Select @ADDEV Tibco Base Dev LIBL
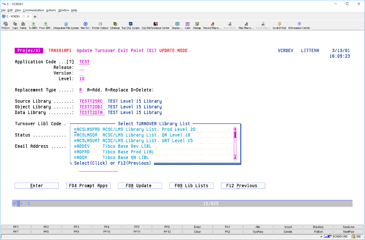Viewport: 365px width, 240px height. [x=153, y=146]
